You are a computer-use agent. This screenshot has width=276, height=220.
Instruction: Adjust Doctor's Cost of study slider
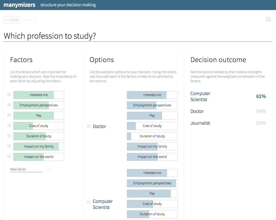(x=152, y=126)
